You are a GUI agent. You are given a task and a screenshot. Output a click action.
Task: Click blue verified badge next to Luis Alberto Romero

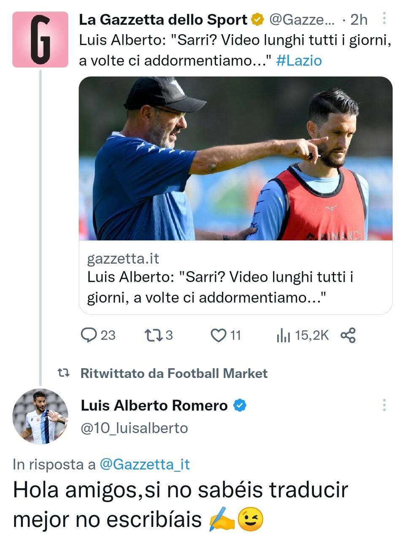pyautogui.click(x=240, y=405)
